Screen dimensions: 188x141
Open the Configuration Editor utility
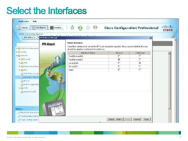point(28,116)
